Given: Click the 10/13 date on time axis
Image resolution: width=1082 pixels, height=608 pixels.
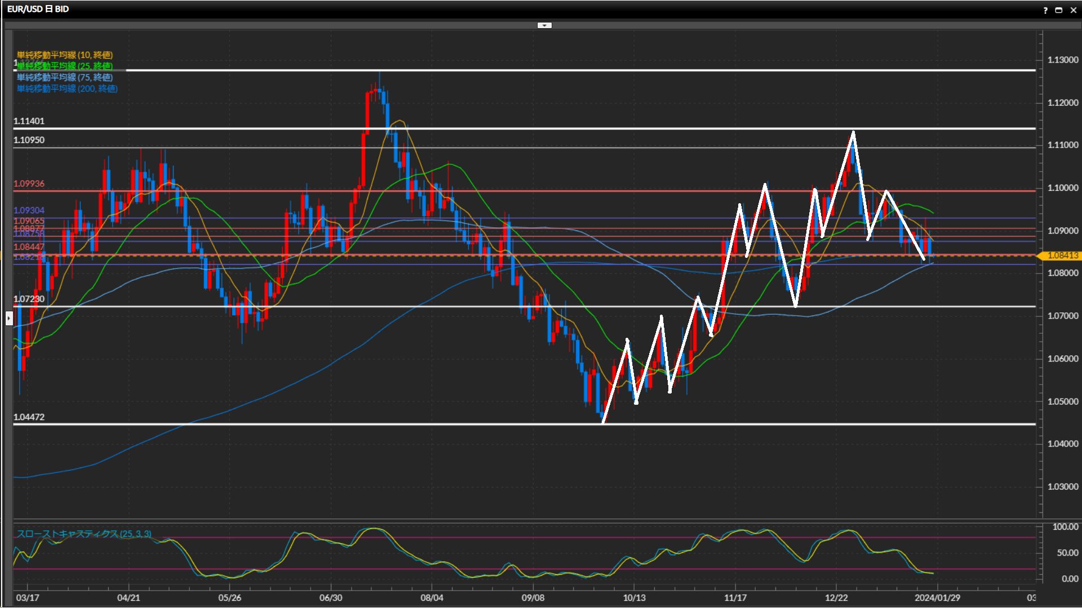Looking at the screenshot, I should [634, 598].
